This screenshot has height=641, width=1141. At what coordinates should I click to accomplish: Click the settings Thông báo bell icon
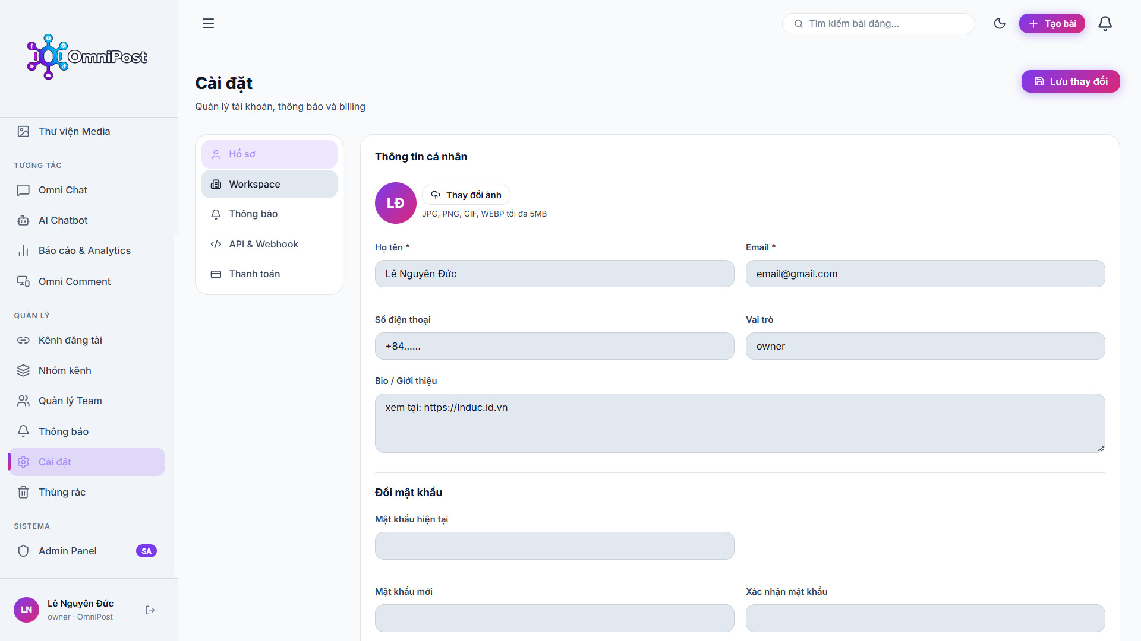(x=216, y=214)
